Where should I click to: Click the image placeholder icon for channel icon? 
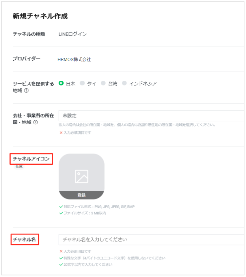81,176
